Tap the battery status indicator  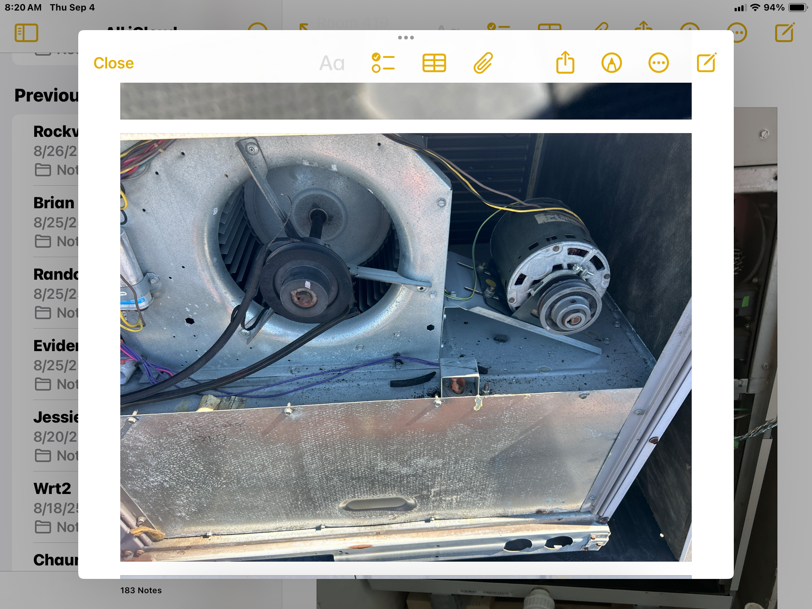(x=798, y=8)
